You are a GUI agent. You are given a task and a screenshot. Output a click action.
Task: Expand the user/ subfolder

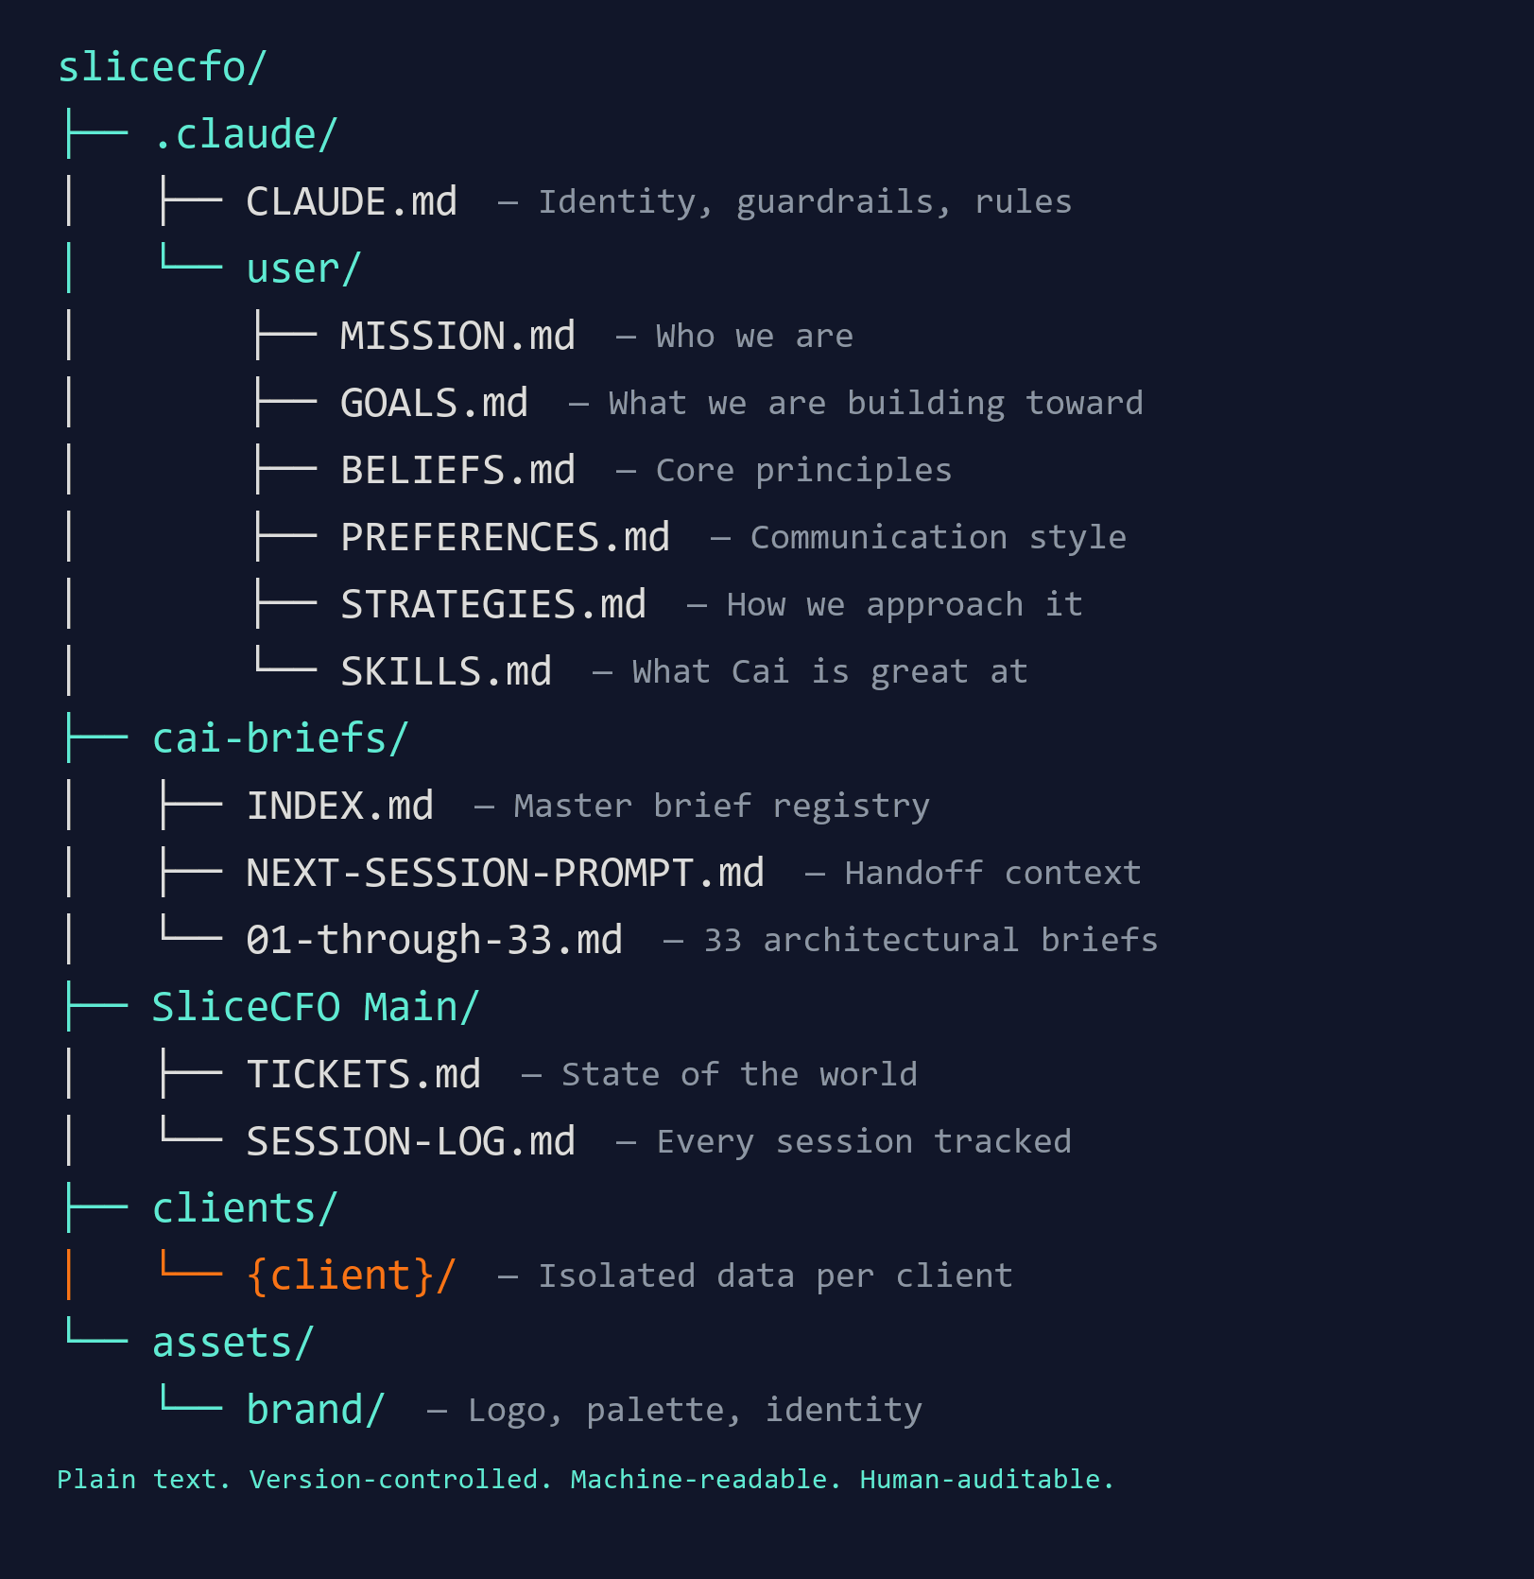click(x=303, y=269)
